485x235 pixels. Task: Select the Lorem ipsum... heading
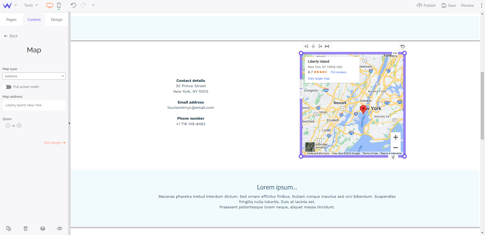point(277,187)
